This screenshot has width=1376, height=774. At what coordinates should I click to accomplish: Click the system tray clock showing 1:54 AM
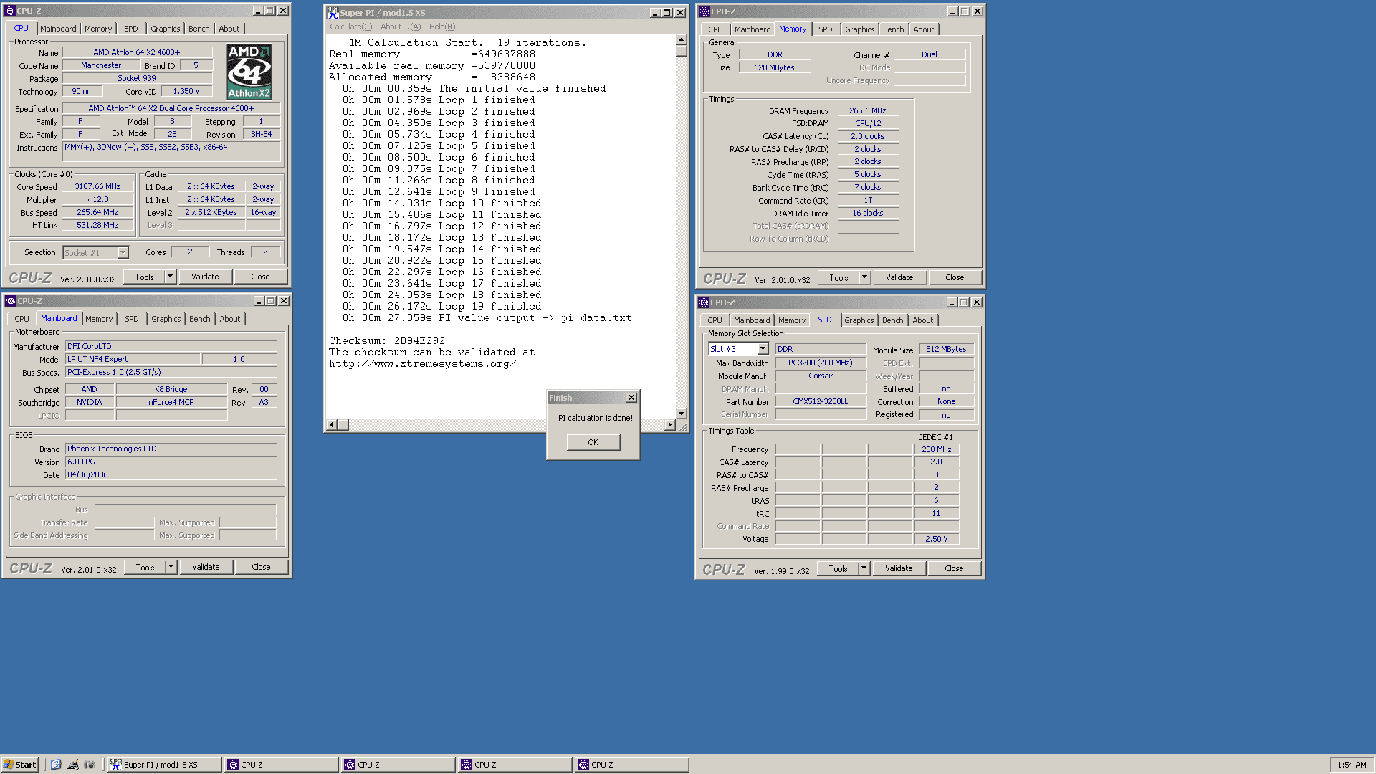coord(1352,765)
